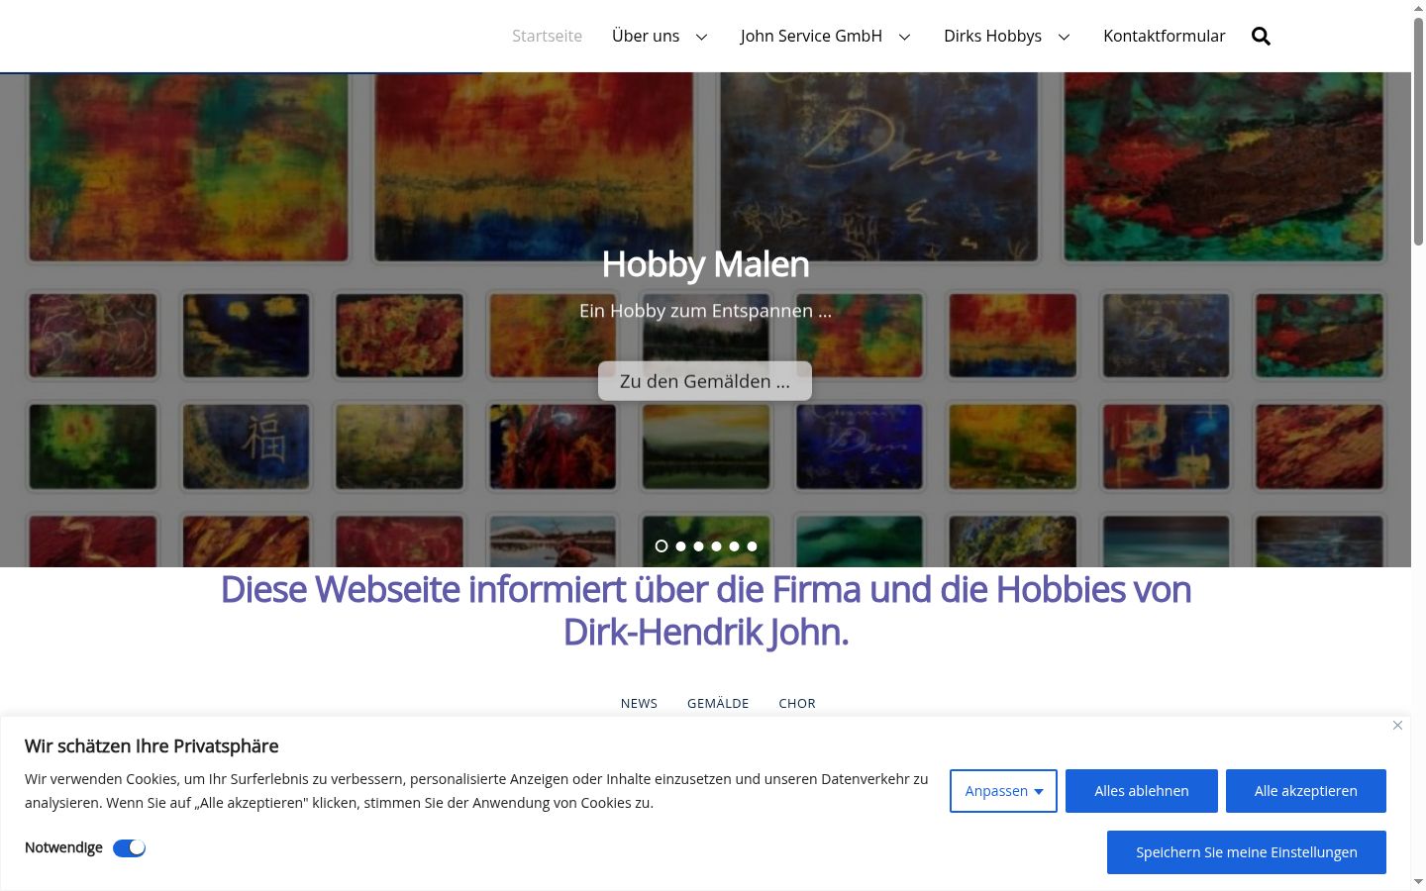
Task: Expand the John Service GmbH submenu chevron
Action: coord(904,37)
